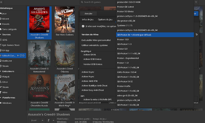Image resolution: width=205 pixels, height=123 pixels.
Task: Click the Wine glass icon button next to Jouer
Action: 48,120
